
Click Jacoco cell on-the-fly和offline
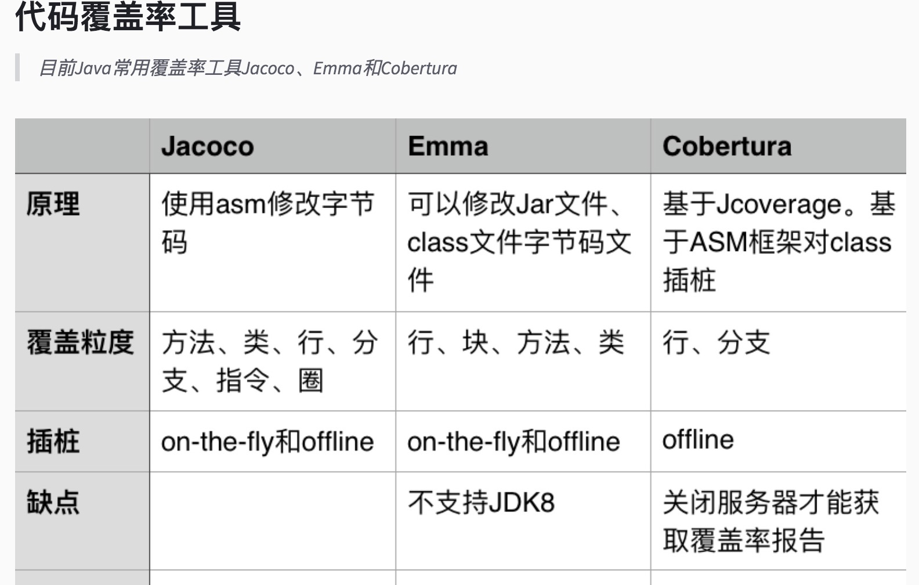[273, 442]
